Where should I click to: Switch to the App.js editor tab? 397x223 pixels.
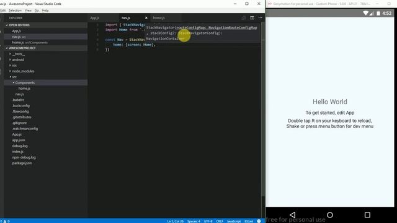click(95, 18)
